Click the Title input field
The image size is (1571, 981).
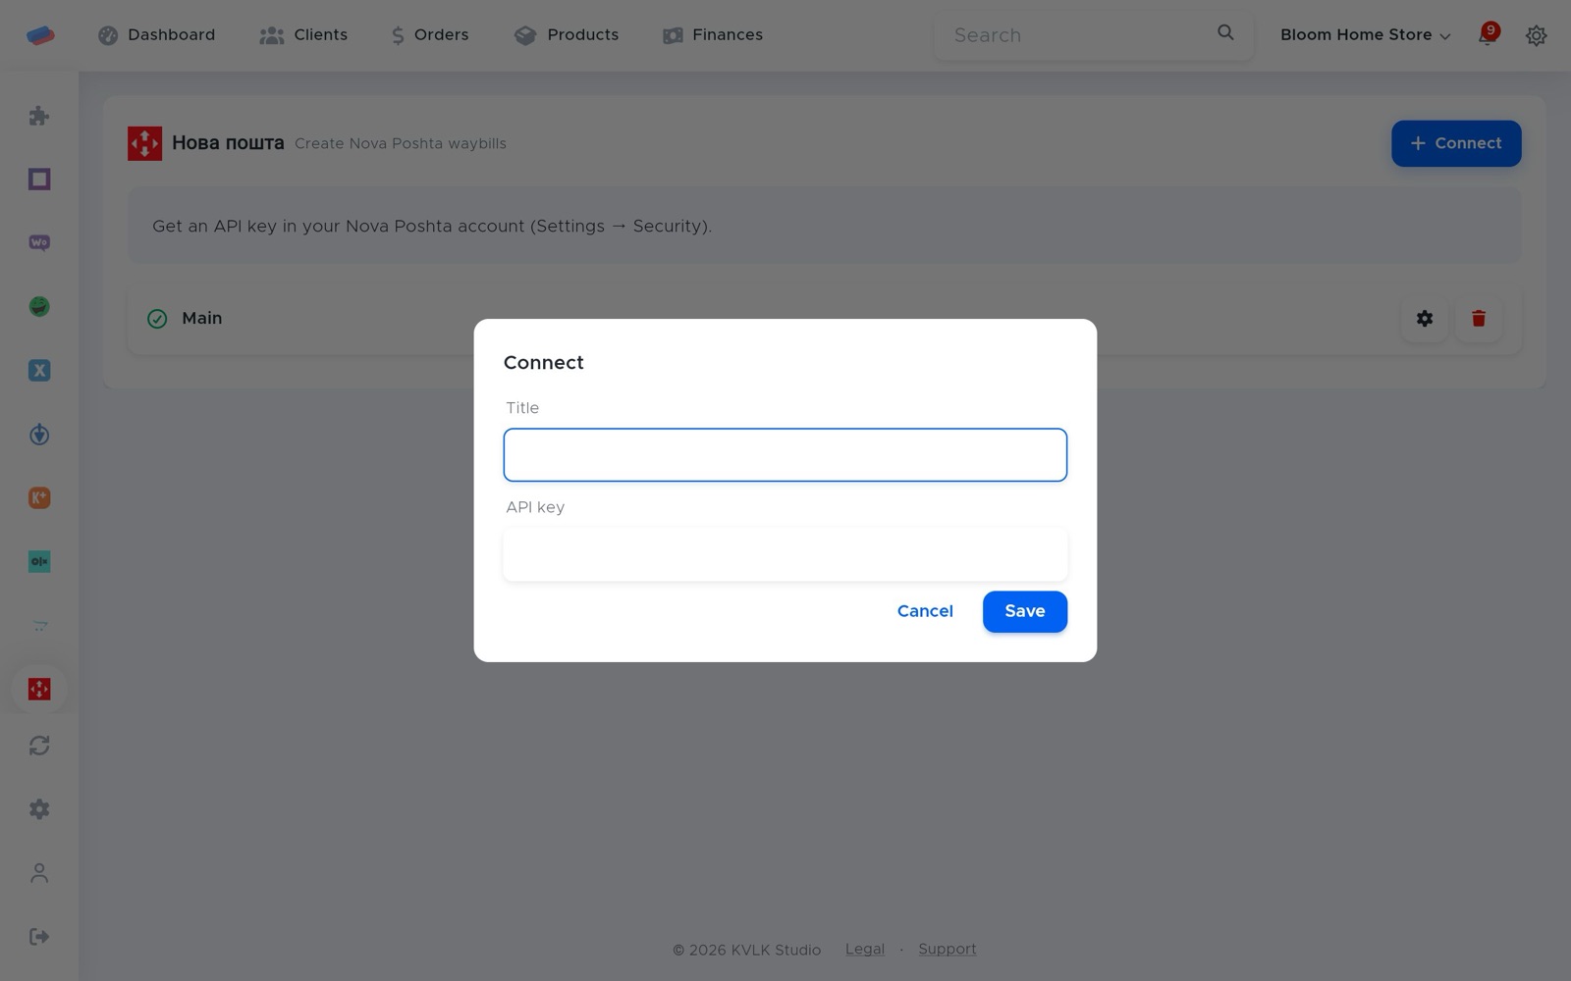[x=785, y=455]
